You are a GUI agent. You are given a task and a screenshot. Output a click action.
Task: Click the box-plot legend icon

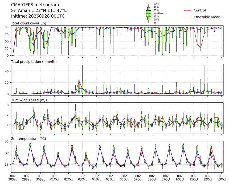[x=149, y=14]
